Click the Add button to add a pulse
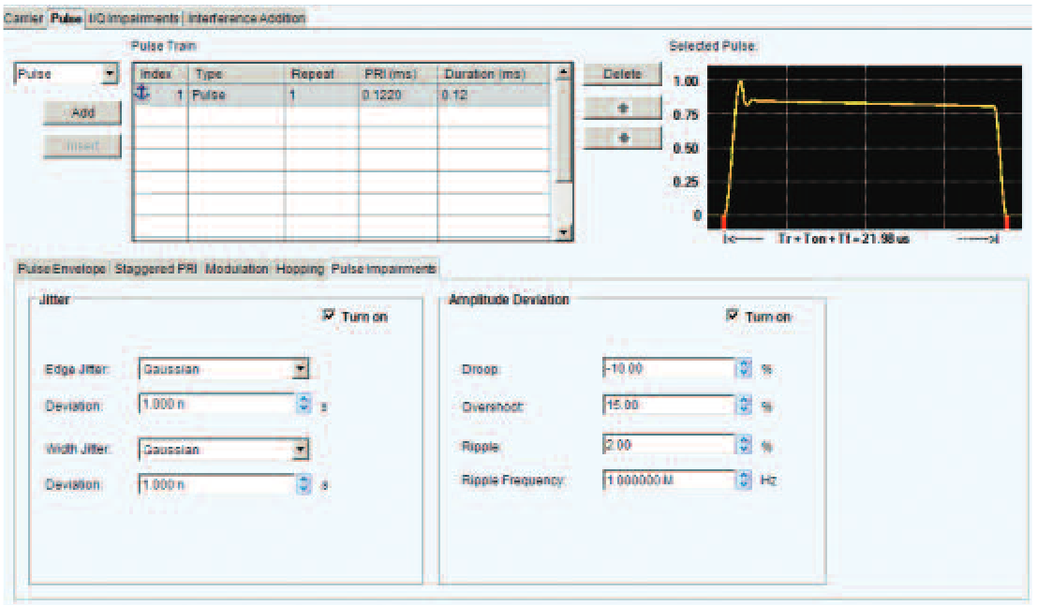The width and height of the screenshot is (1037, 606). [x=82, y=114]
